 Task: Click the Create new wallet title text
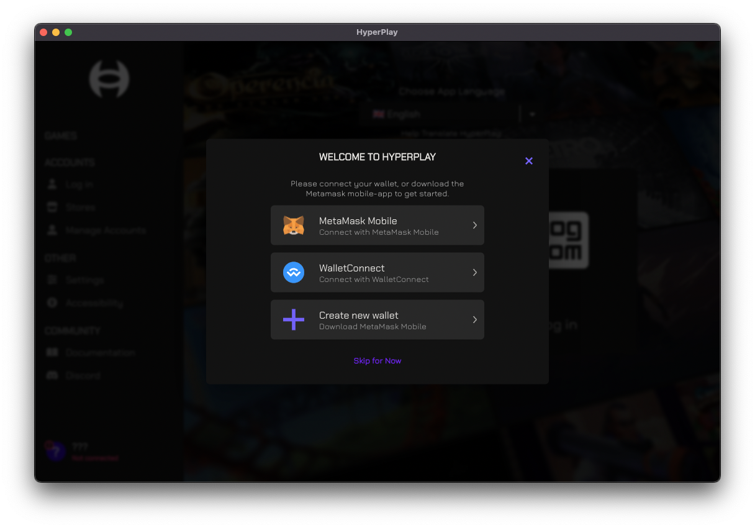(359, 315)
